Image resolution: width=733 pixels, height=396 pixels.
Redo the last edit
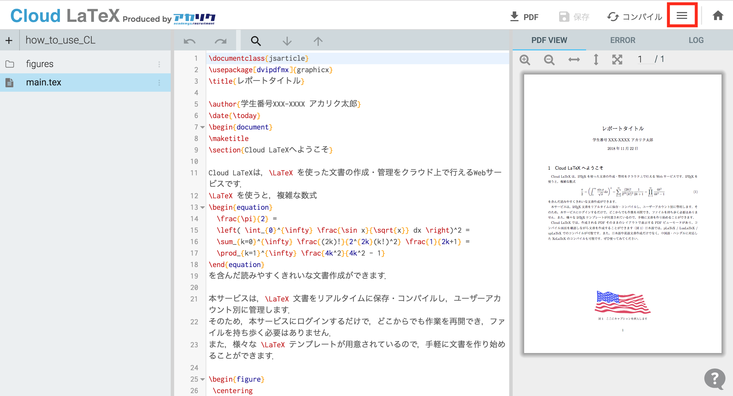click(x=221, y=41)
